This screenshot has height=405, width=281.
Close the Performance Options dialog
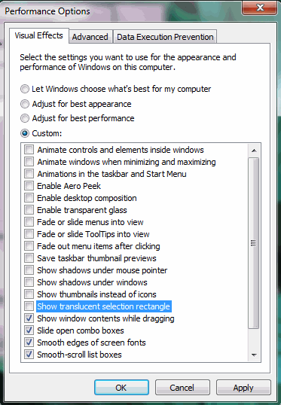[260, 8]
